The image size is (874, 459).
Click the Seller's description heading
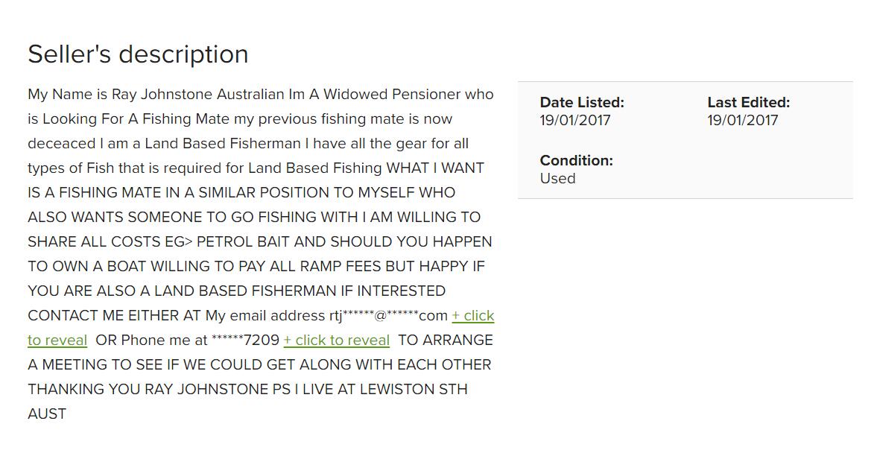click(139, 54)
